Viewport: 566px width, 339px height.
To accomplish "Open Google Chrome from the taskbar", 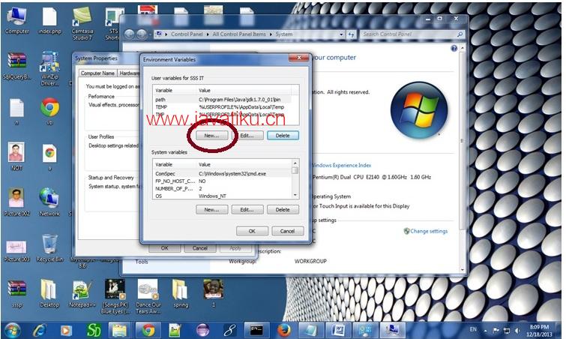I will pyautogui.click(x=148, y=330).
